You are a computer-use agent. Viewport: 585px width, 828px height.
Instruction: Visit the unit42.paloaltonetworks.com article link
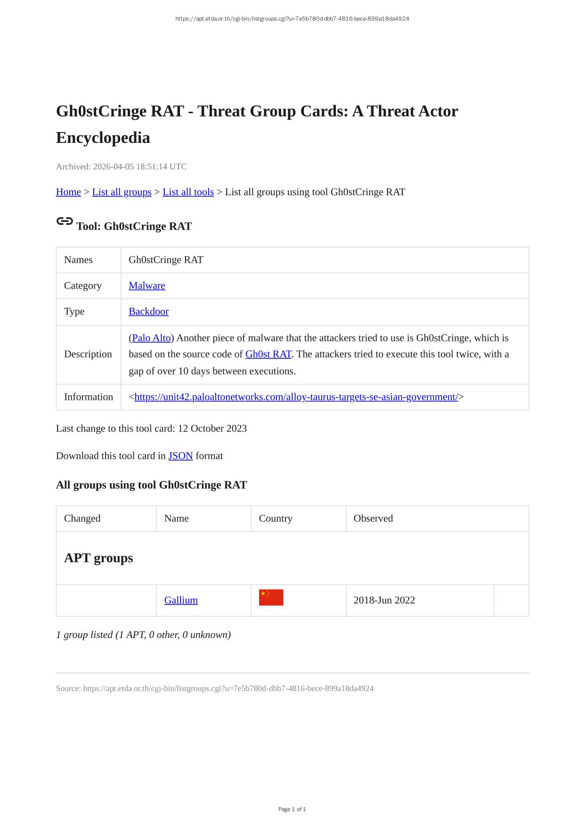tap(296, 397)
